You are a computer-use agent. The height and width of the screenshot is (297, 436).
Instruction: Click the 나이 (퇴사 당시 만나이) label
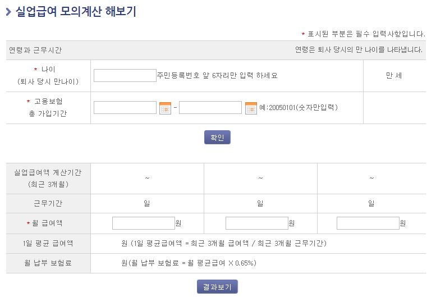(x=48, y=76)
